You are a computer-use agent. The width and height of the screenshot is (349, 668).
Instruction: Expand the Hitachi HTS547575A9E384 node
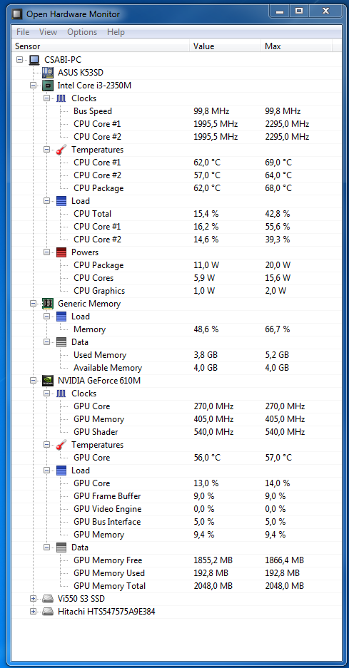tap(34, 612)
